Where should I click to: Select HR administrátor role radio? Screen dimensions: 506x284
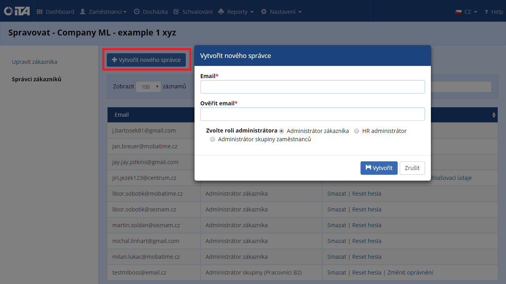pyautogui.click(x=357, y=131)
